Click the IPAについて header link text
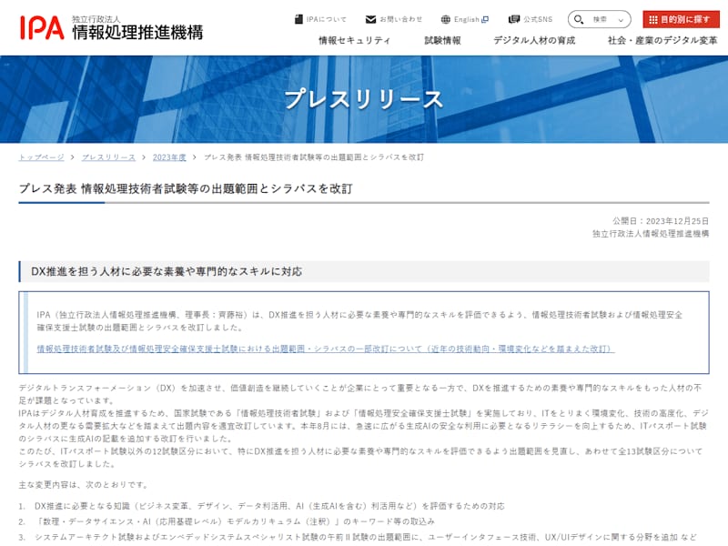This screenshot has height=546, width=728. point(326,19)
